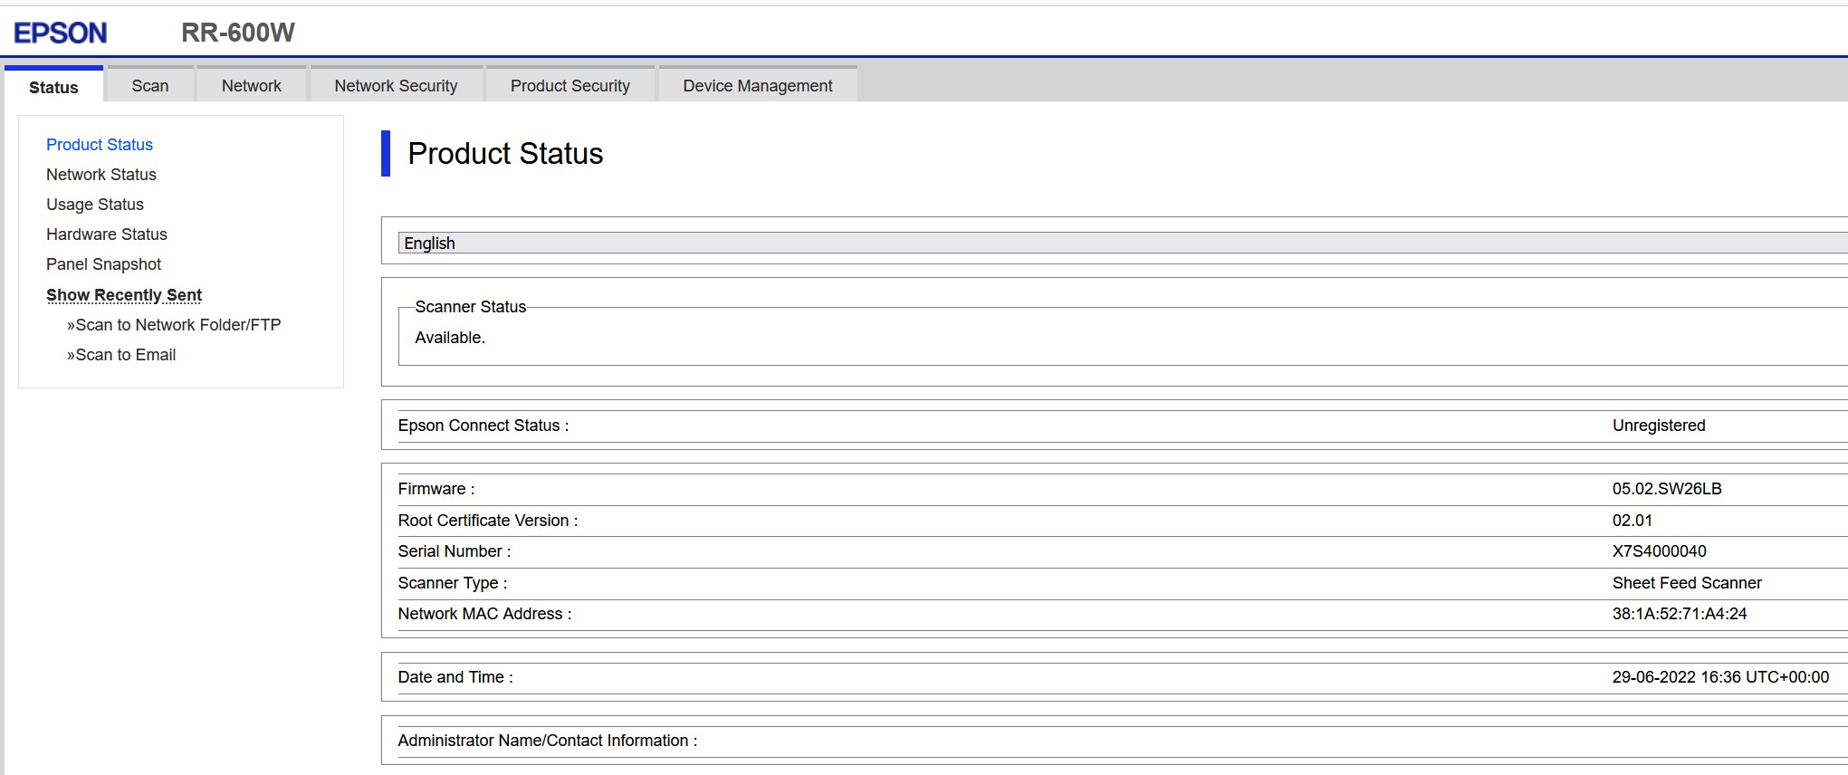Open the Usage Status link
The height and width of the screenshot is (775, 1848).
pos(95,205)
